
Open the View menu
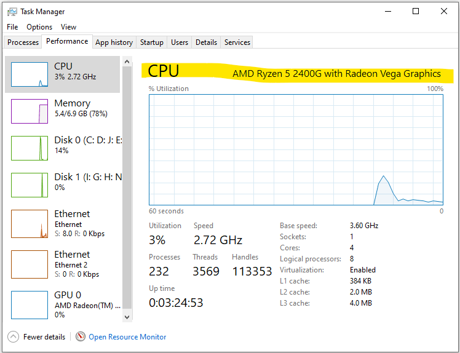click(68, 27)
